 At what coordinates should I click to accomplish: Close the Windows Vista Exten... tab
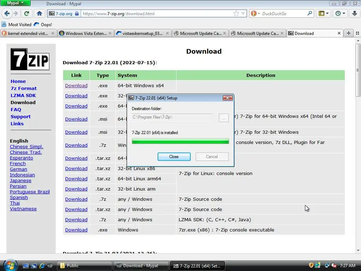pyautogui.click(x=110, y=34)
